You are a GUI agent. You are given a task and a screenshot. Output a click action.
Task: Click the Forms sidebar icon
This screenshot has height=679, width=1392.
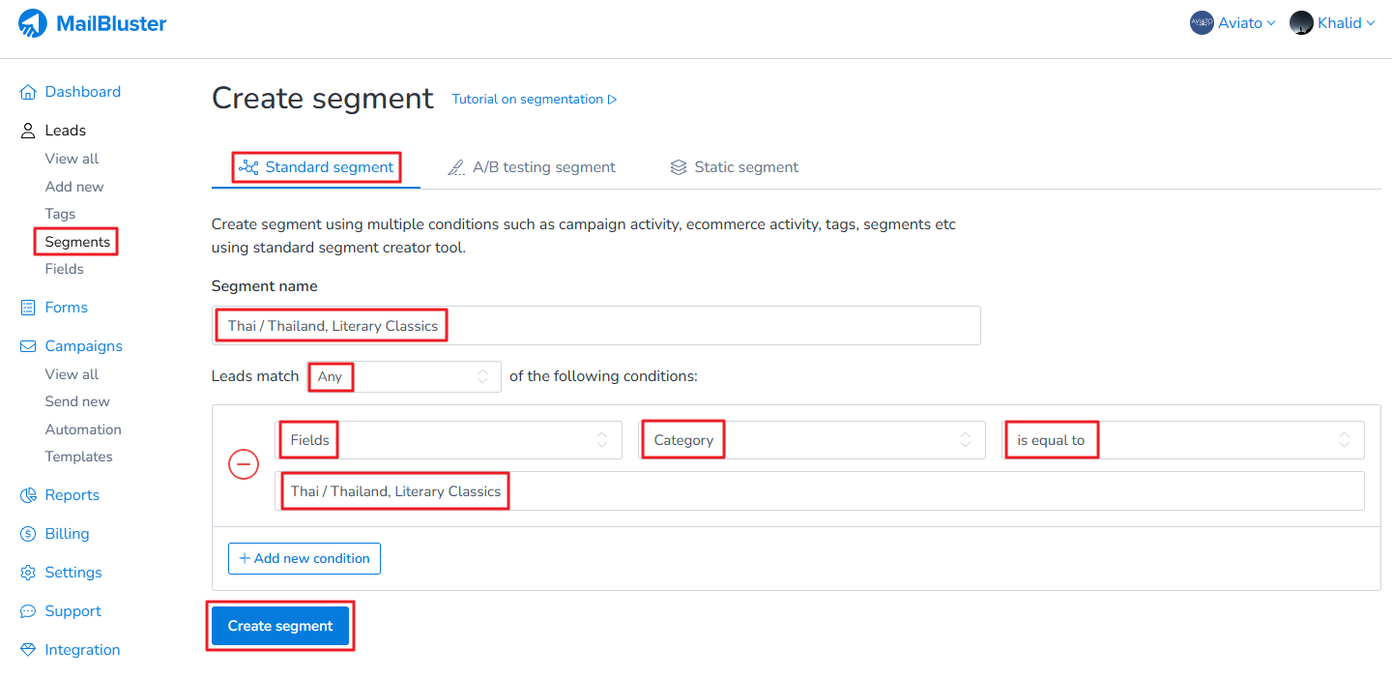click(28, 308)
